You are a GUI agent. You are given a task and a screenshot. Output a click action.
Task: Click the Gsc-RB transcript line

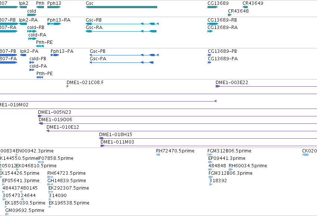(x=122, y=24)
